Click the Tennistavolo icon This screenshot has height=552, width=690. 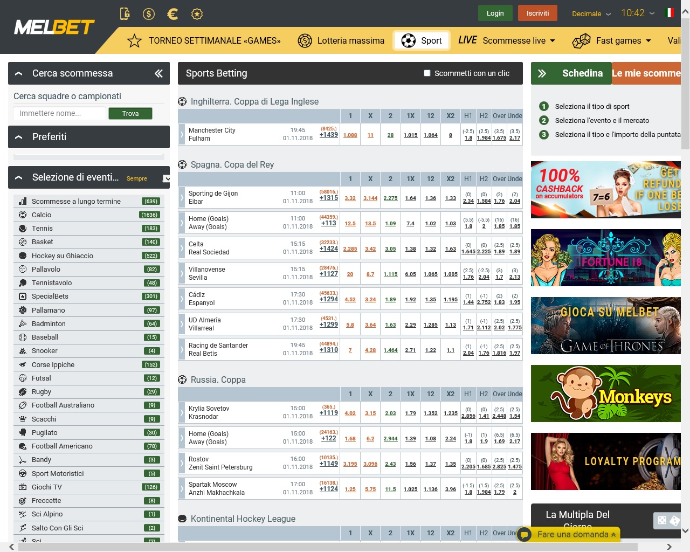pos(23,283)
